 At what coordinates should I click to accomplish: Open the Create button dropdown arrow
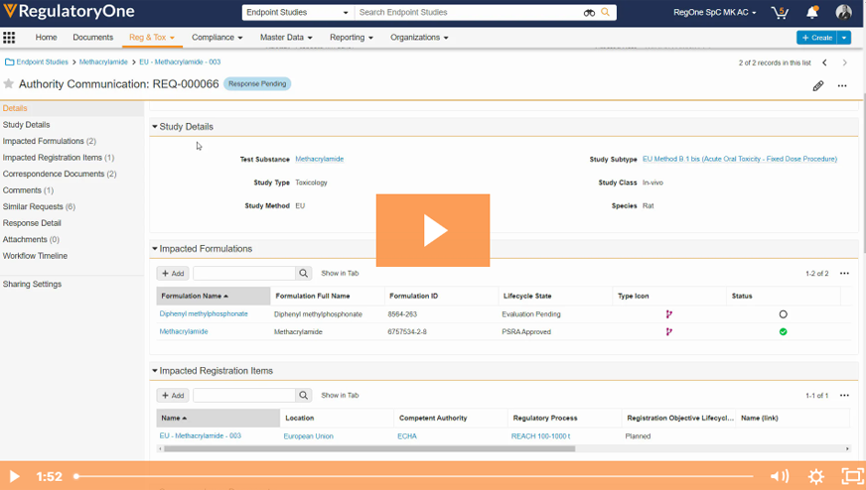(x=844, y=38)
